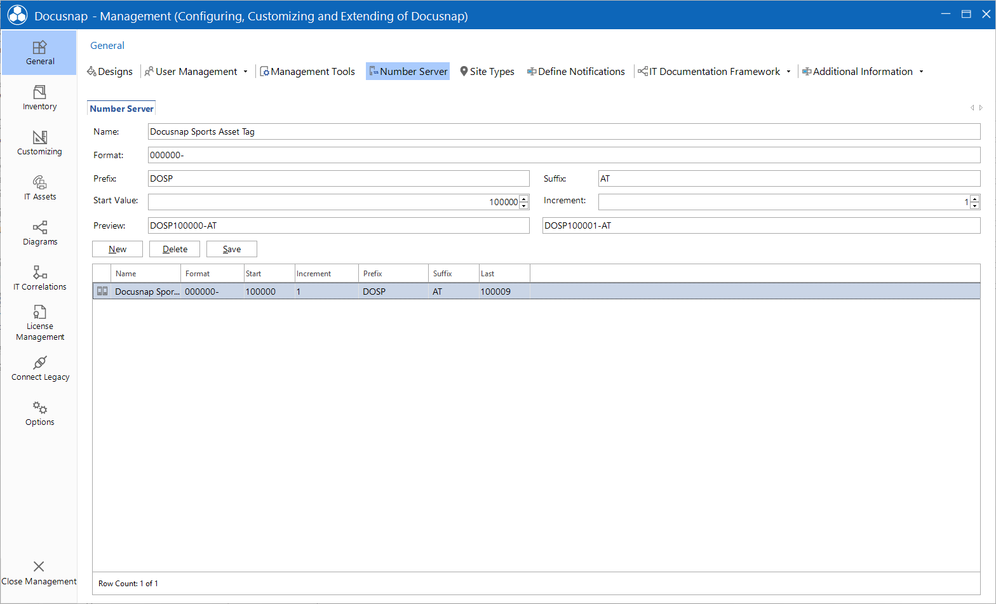This screenshot has width=996, height=604.
Task: Click the DOSP100001-AT preview field
Action: click(x=762, y=225)
